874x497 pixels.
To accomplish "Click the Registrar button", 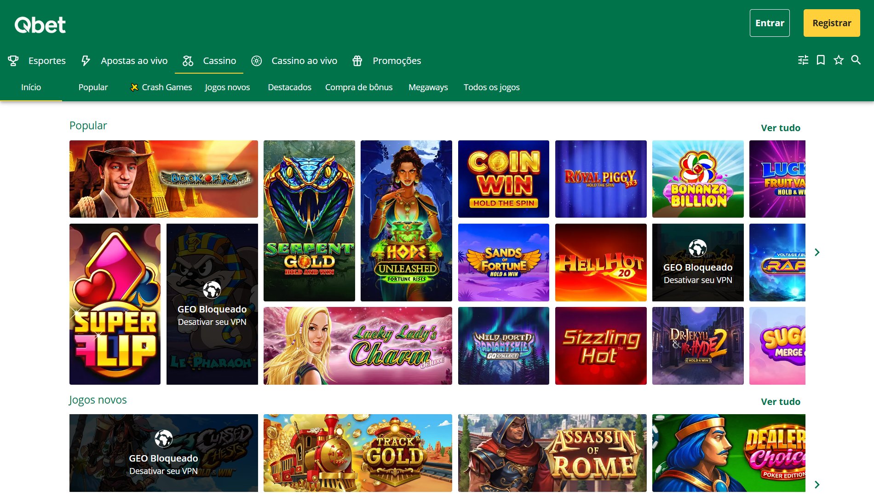I will coord(832,23).
